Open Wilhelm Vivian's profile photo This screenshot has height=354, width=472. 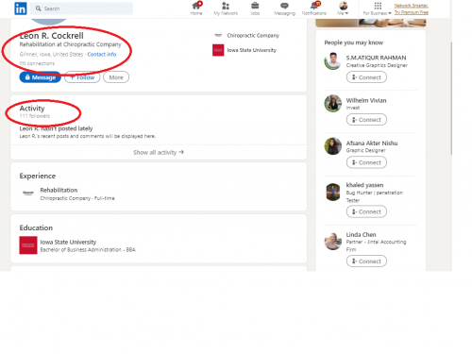click(333, 104)
